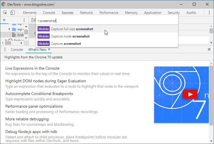Open the Security panel
The image size is (214, 144).
(174, 12)
